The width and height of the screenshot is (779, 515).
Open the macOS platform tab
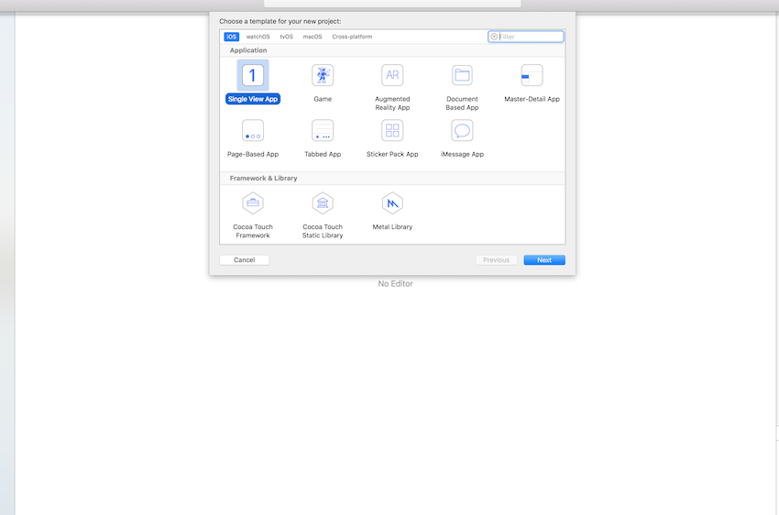(x=313, y=37)
